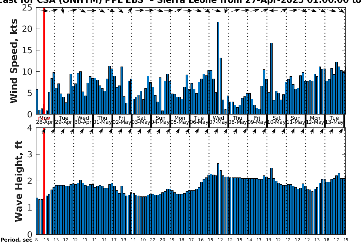Select the Tue 13-May date label
364x242 pixels.
tap(334, 120)
